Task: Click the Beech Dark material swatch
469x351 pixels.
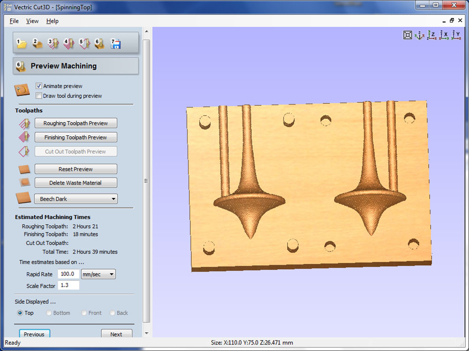Action: [x=23, y=198]
